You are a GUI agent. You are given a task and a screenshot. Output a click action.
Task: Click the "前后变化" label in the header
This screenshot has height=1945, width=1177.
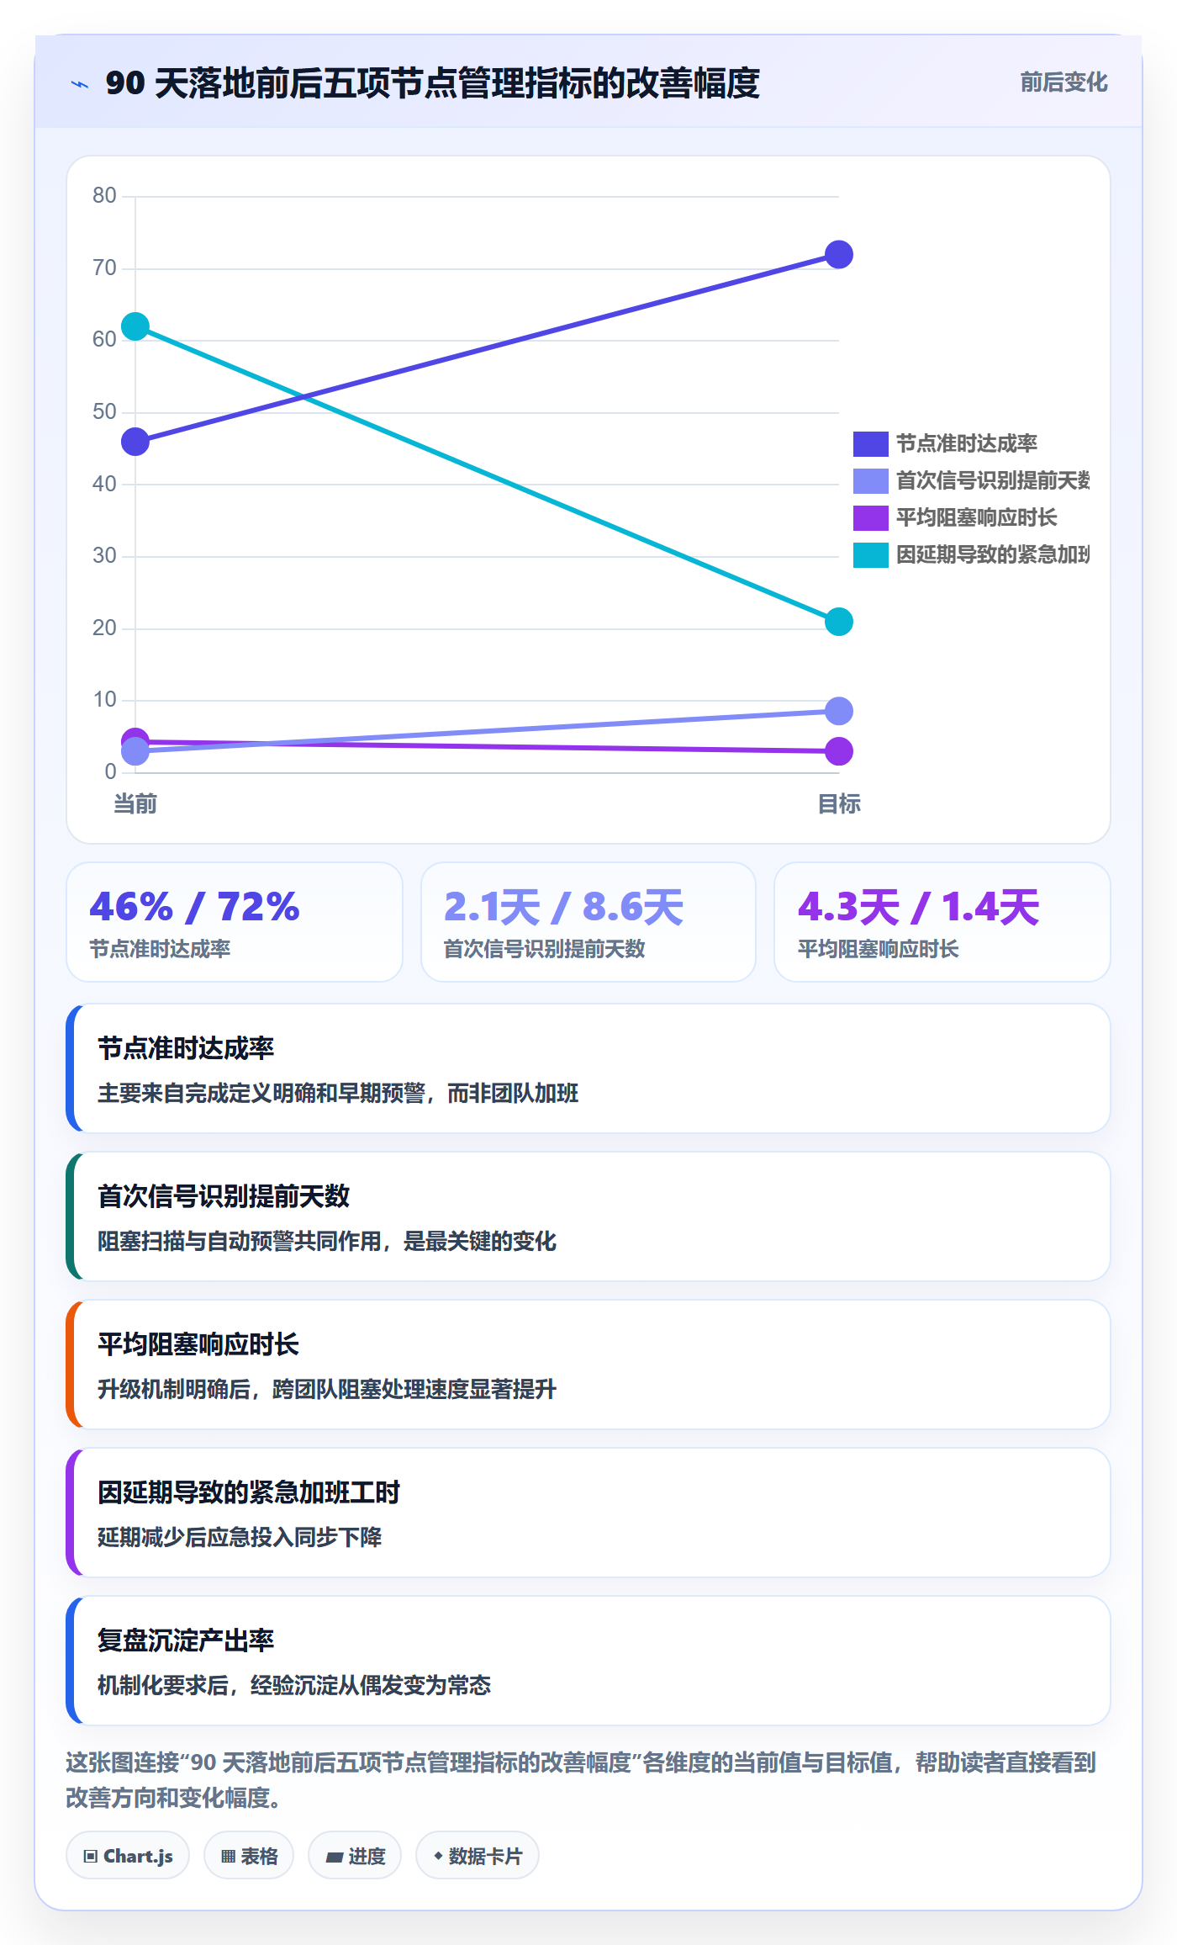(x=1064, y=82)
